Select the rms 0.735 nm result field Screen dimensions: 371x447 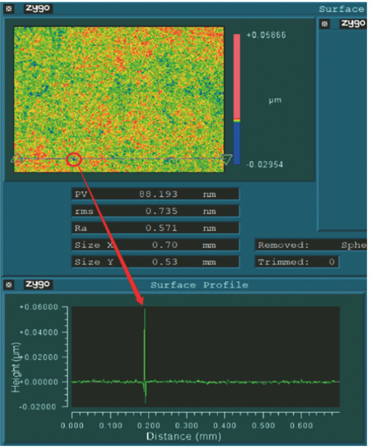click(x=155, y=211)
